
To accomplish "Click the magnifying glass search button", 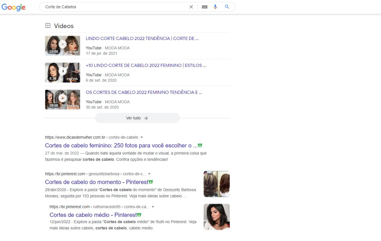I will coord(227,7).
